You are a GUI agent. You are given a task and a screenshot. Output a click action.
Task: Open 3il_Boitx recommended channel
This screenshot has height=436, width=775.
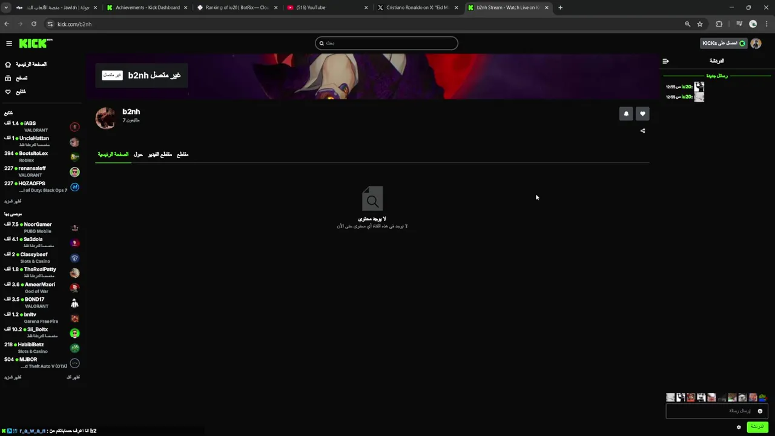pos(41,332)
